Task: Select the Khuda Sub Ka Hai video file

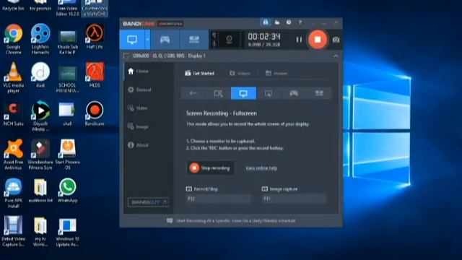Action: coord(67,42)
